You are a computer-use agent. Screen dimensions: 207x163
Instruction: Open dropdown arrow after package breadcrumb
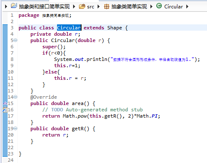coord(151,6)
